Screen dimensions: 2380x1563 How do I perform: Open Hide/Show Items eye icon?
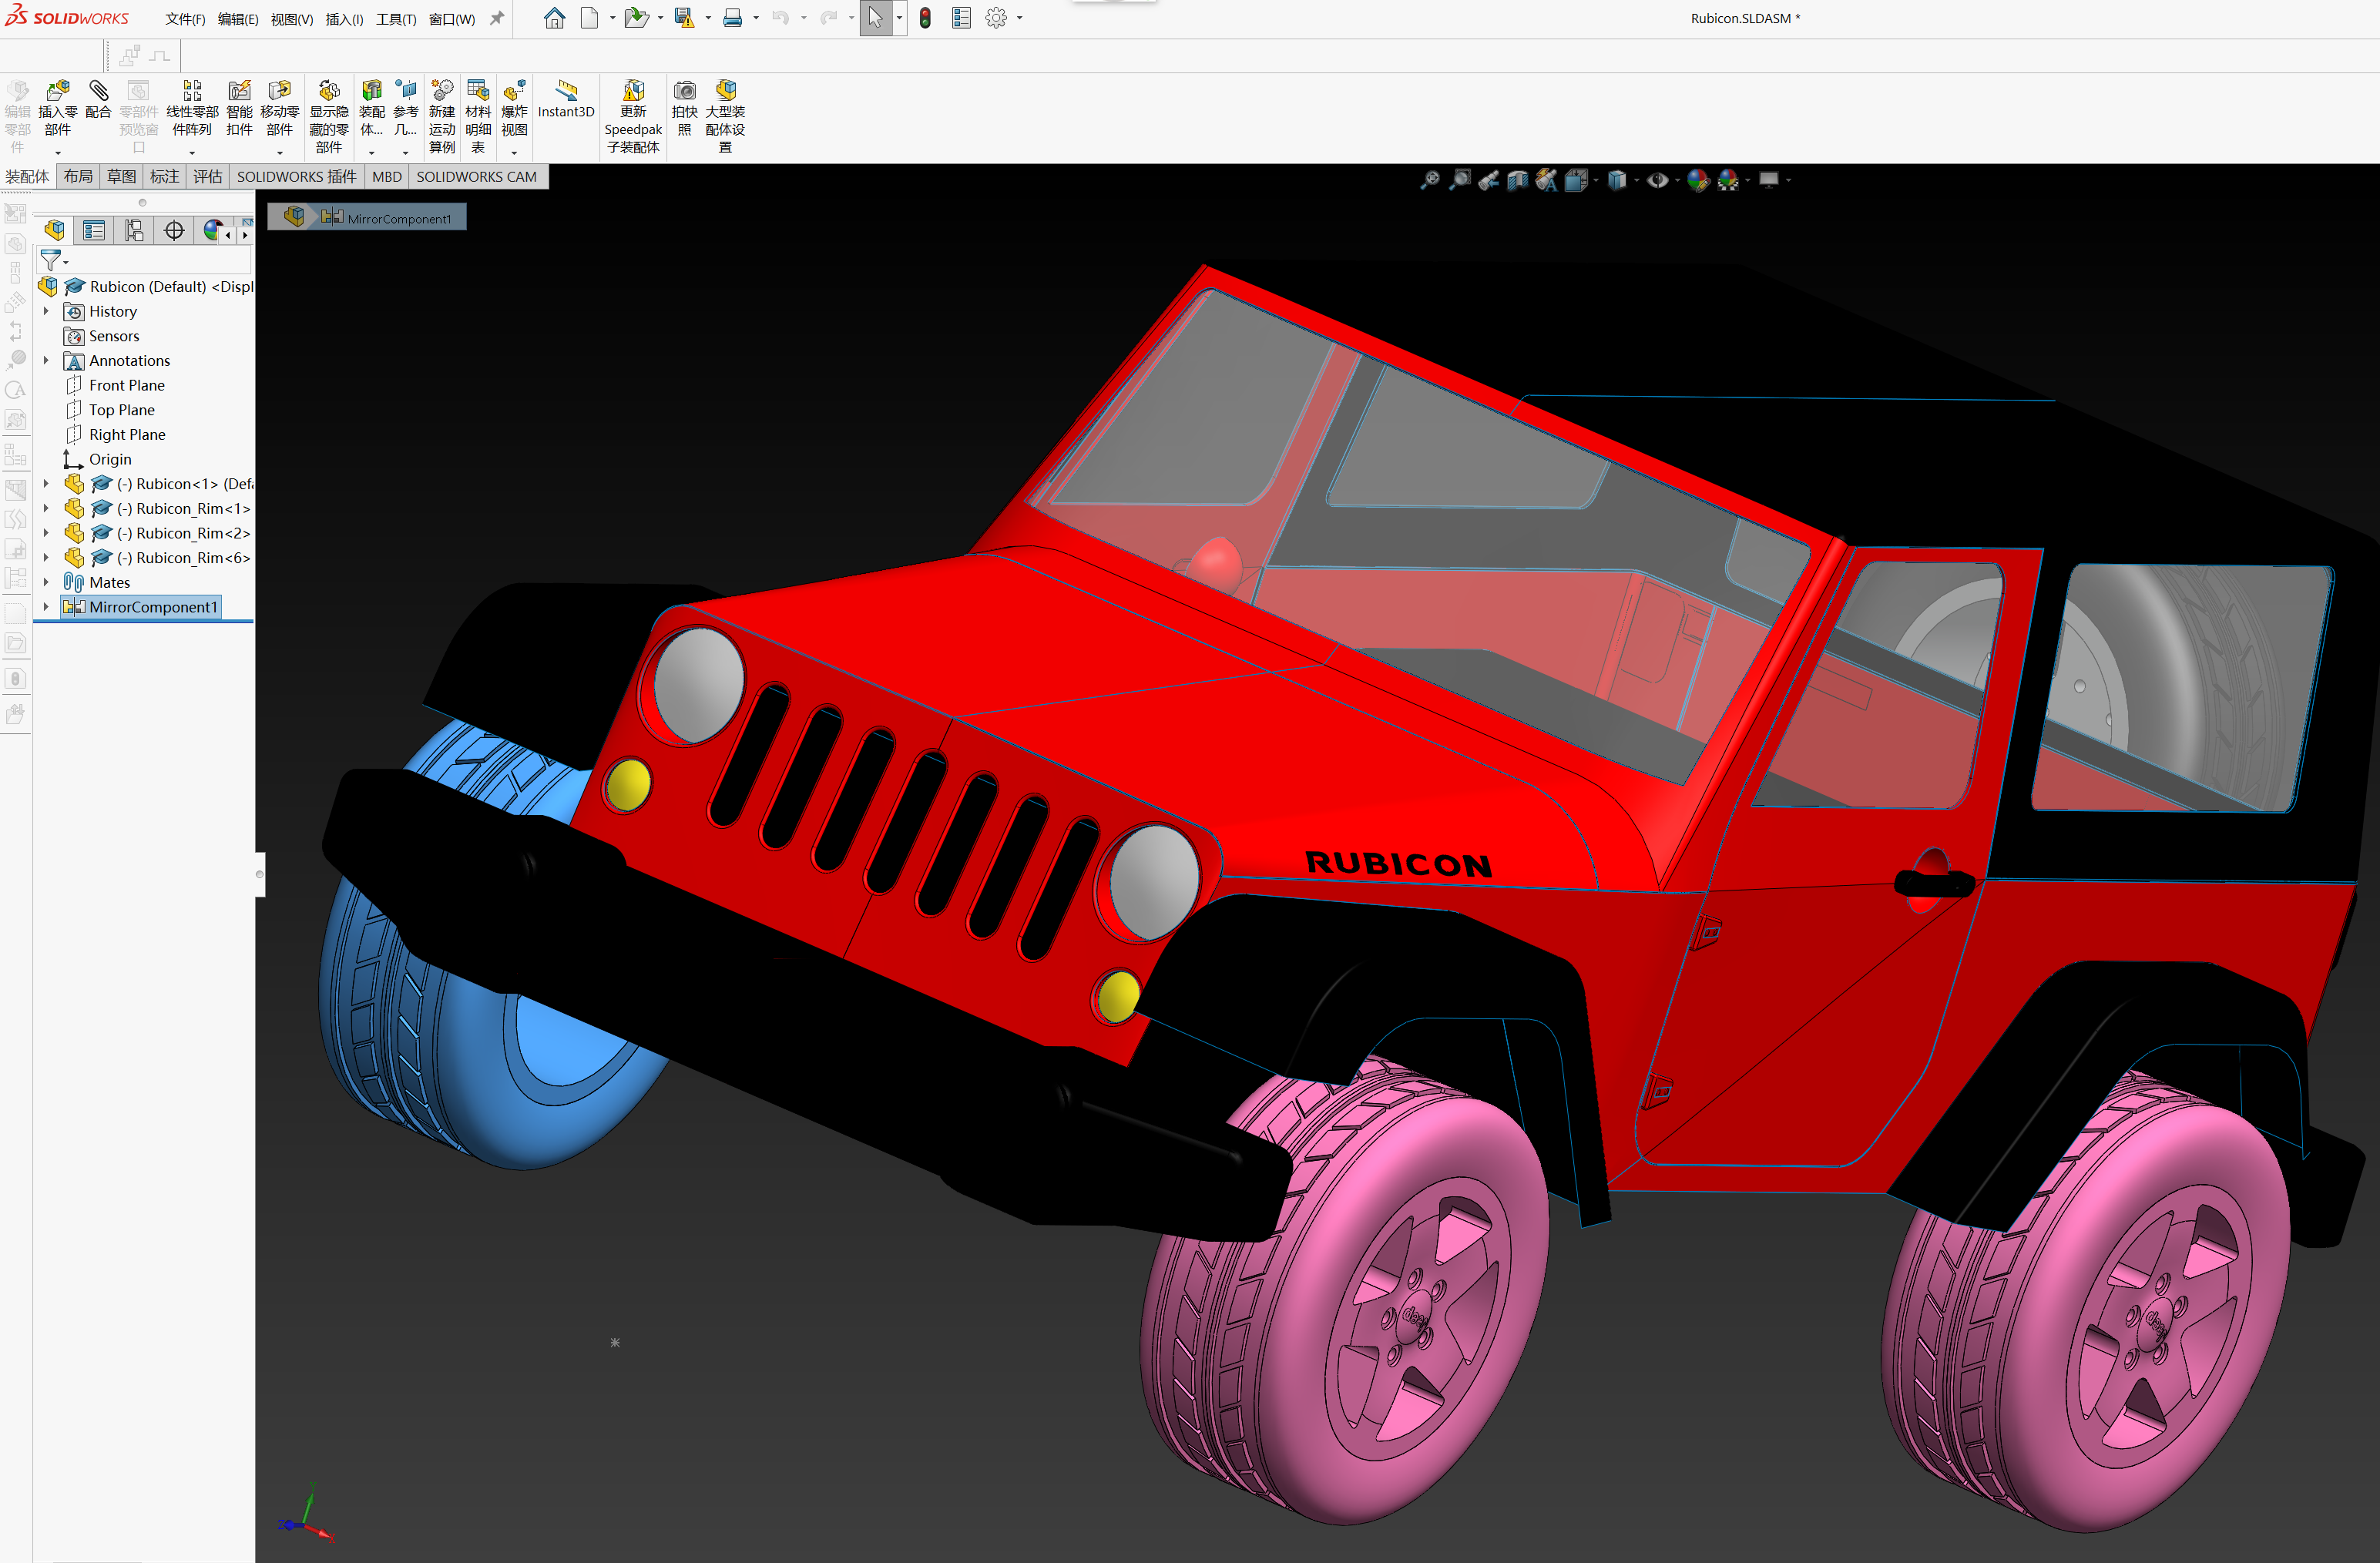1657,180
